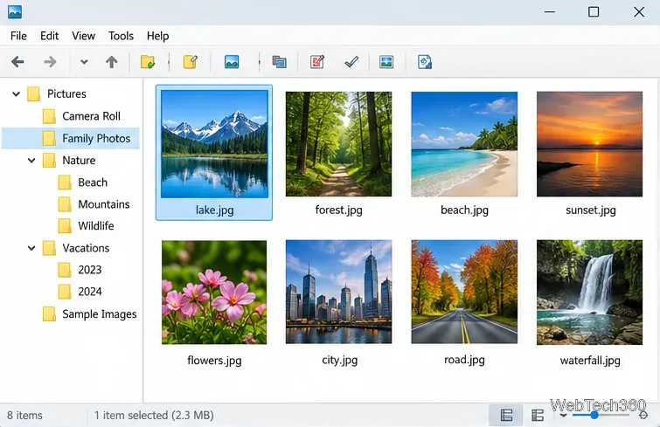The height and width of the screenshot is (427, 660).
Task: Switch to the highlighted details view button
Action: [x=506, y=416]
